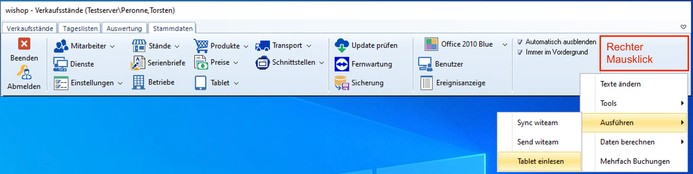Select Tablet einlesen in submenu

point(540,161)
